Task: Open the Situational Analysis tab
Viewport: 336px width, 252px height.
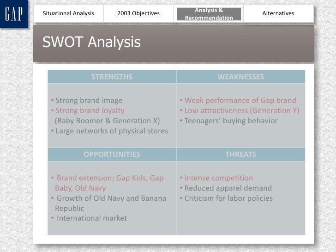Action: click(x=68, y=13)
